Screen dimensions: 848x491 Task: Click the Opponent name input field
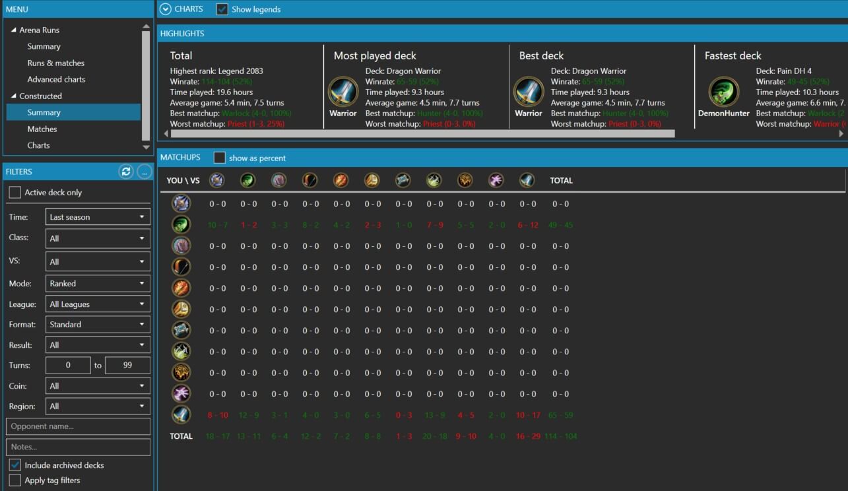click(78, 426)
